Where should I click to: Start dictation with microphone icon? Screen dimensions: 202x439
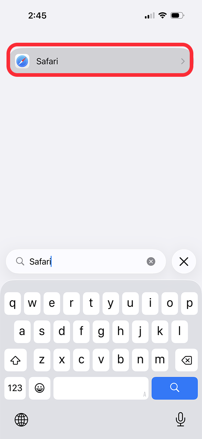(180, 419)
